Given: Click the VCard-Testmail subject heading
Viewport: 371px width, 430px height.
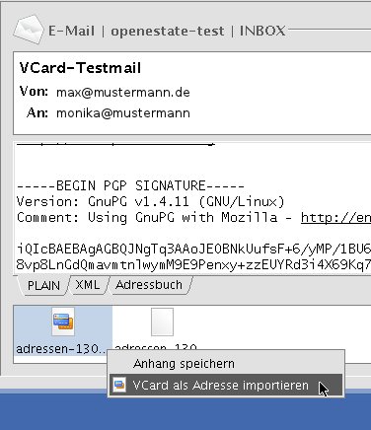Looking at the screenshot, I should pyautogui.click(x=80, y=68).
